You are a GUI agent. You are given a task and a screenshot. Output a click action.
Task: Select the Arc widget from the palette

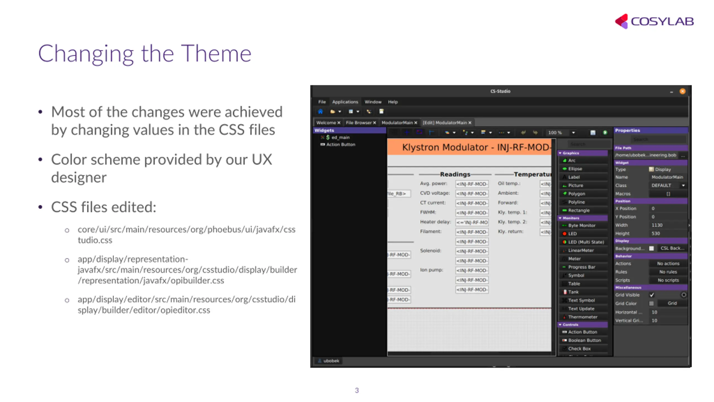(583, 161)
